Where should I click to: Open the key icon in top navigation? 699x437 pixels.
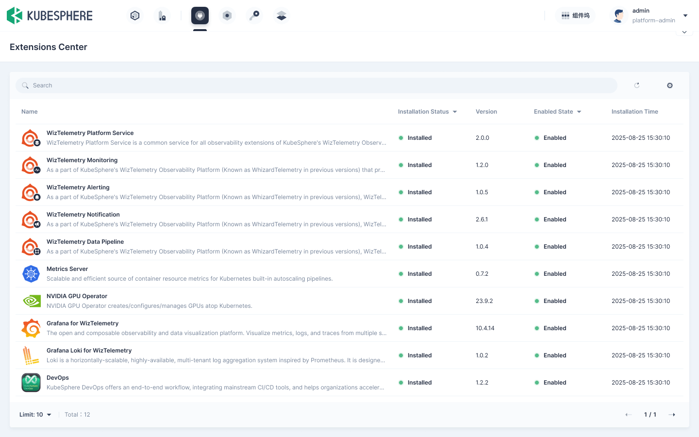click(254, 16)
